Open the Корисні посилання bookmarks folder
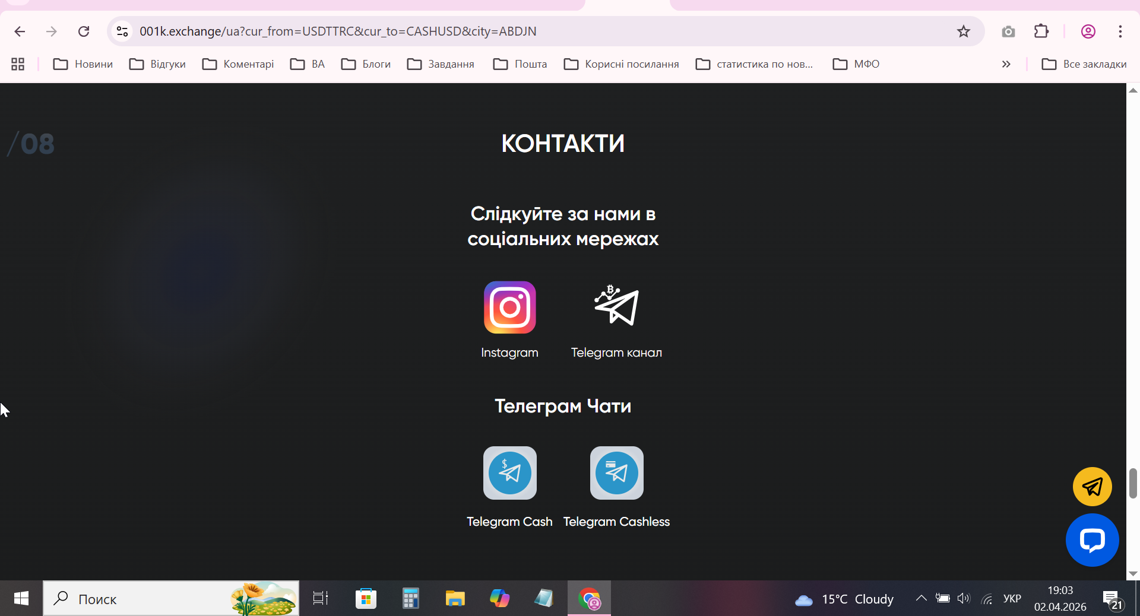Image resolution: width=1140 pixels, height=616 pixels. 622,64
